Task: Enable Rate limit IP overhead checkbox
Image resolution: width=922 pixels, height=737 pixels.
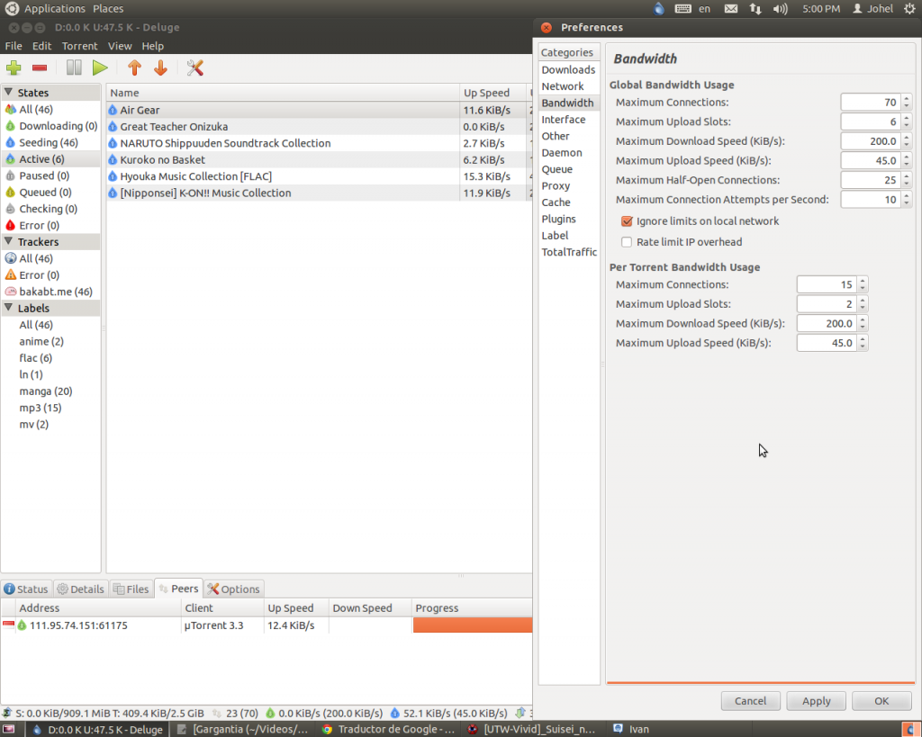Action: click(x=628, y=242)
